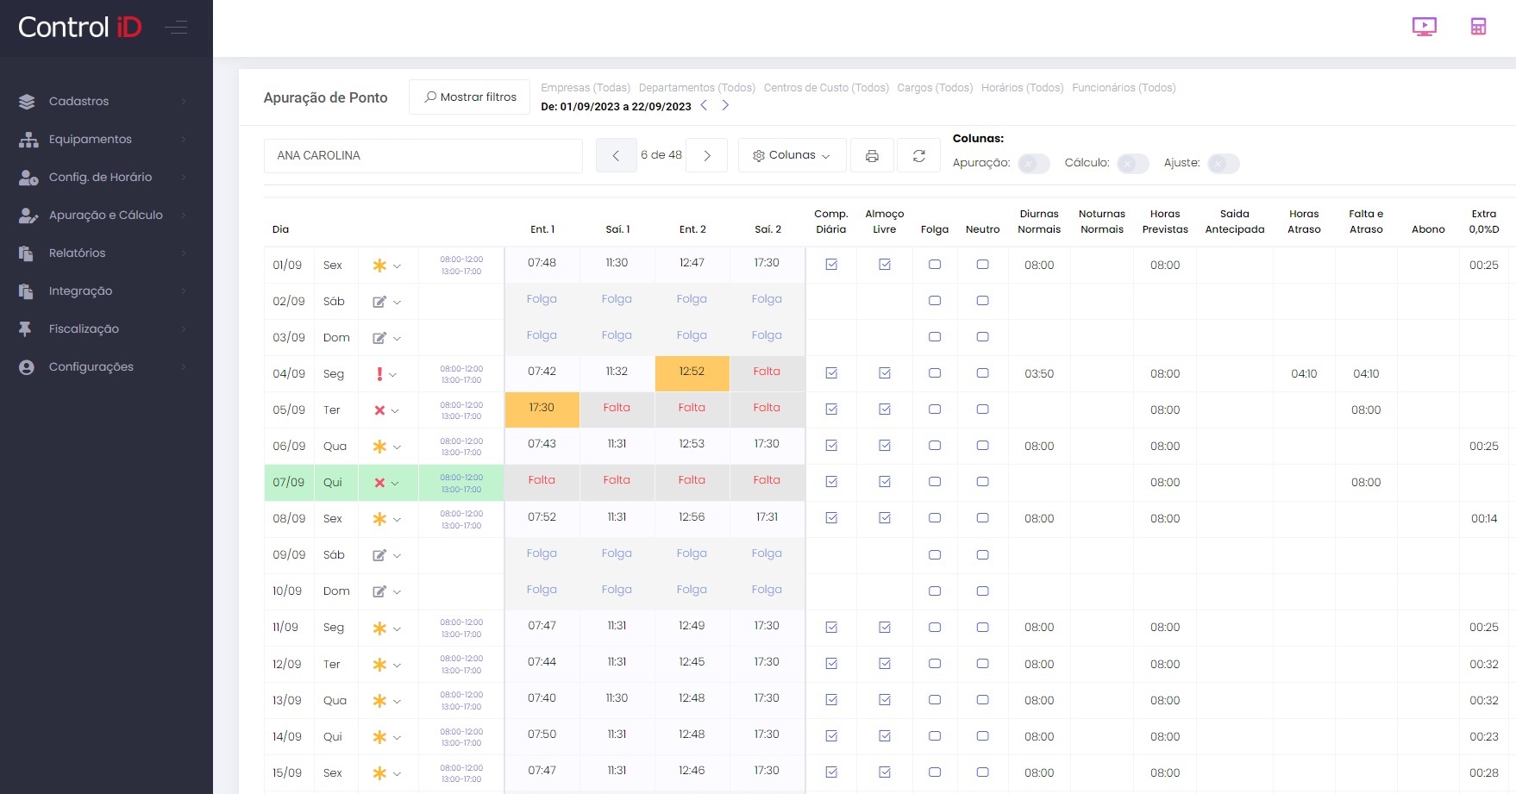Click the refresh icon button
The height and width of the screenshot is (794, 1516).
click(x=918, y=156)
